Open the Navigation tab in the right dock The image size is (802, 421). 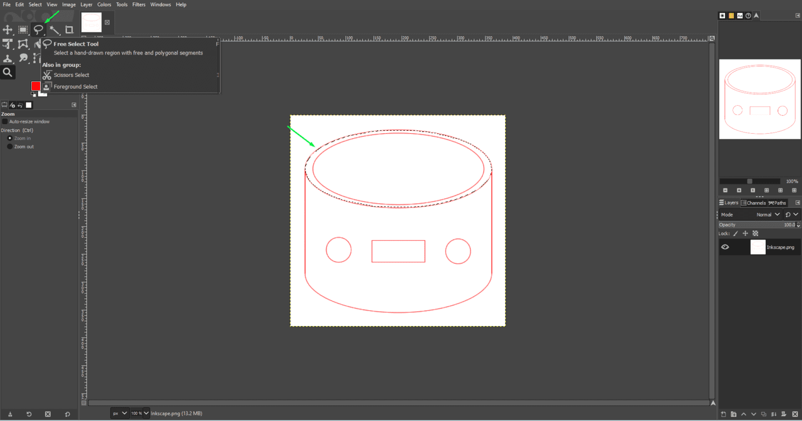point(756,16)
